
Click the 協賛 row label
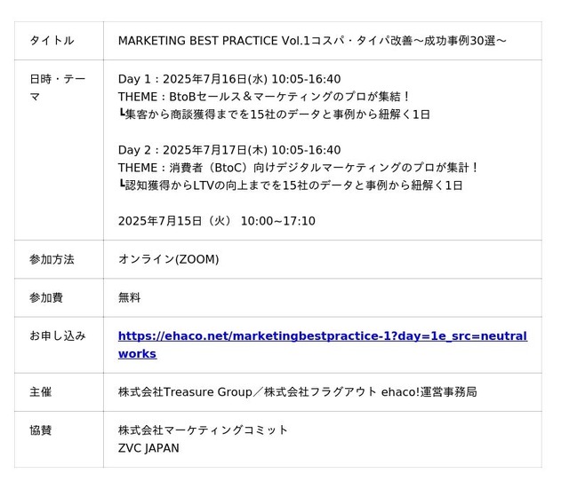click(41, 430)
